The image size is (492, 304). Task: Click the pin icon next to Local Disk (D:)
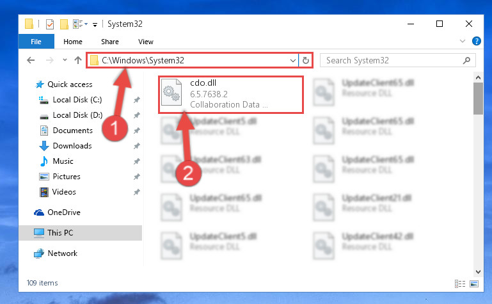coord(136,115)
